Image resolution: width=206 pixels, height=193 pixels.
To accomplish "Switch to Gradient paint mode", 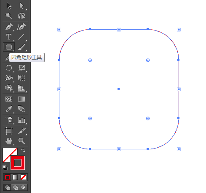I will 15,177.
